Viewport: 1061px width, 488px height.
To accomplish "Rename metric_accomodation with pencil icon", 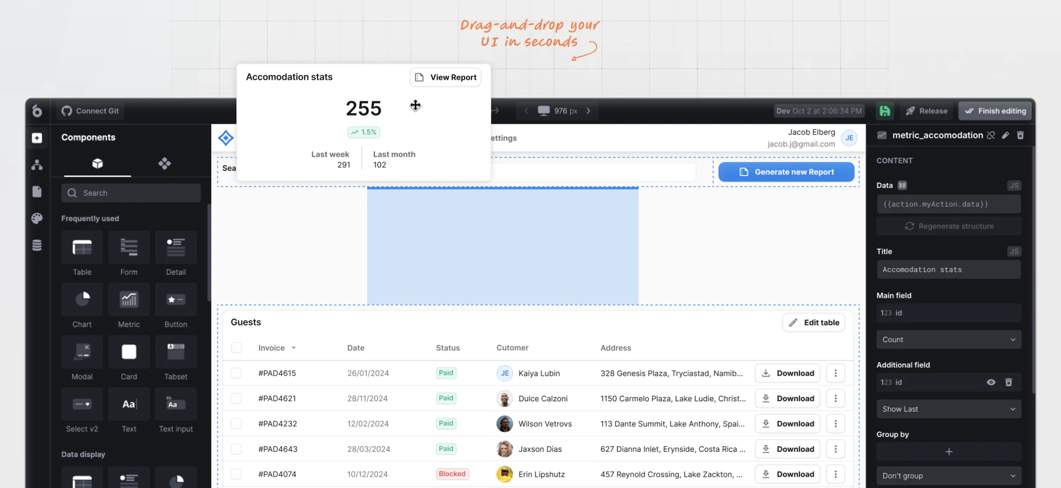I will (x=1005, y=135).
